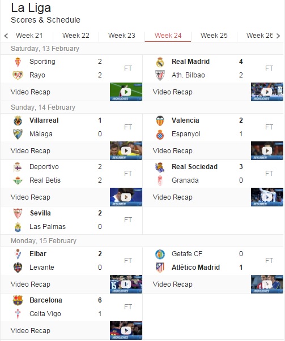Show earlier weeks with left arrow
285x341 pixels.
point(6,36)
